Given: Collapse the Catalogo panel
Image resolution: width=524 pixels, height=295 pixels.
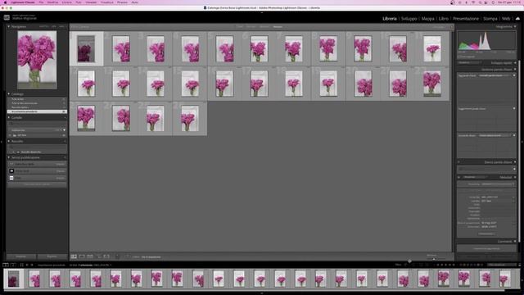Looking at the screenshot, I should [x=9, y=94].
